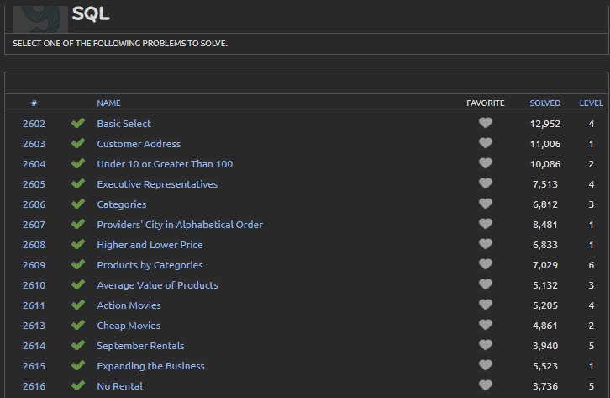Open Executive Representatives problem
This screenshot has height=398, width=610.
click(x=157, y=184)
